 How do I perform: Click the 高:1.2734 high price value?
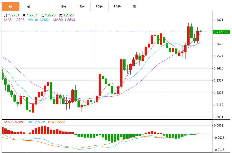click(30, 15)
